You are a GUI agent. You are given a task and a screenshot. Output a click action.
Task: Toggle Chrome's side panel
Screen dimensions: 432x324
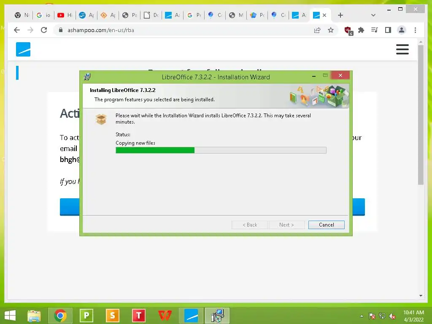coord(388,30)
